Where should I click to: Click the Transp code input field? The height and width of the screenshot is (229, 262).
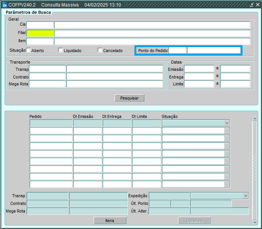coord(47,69)
